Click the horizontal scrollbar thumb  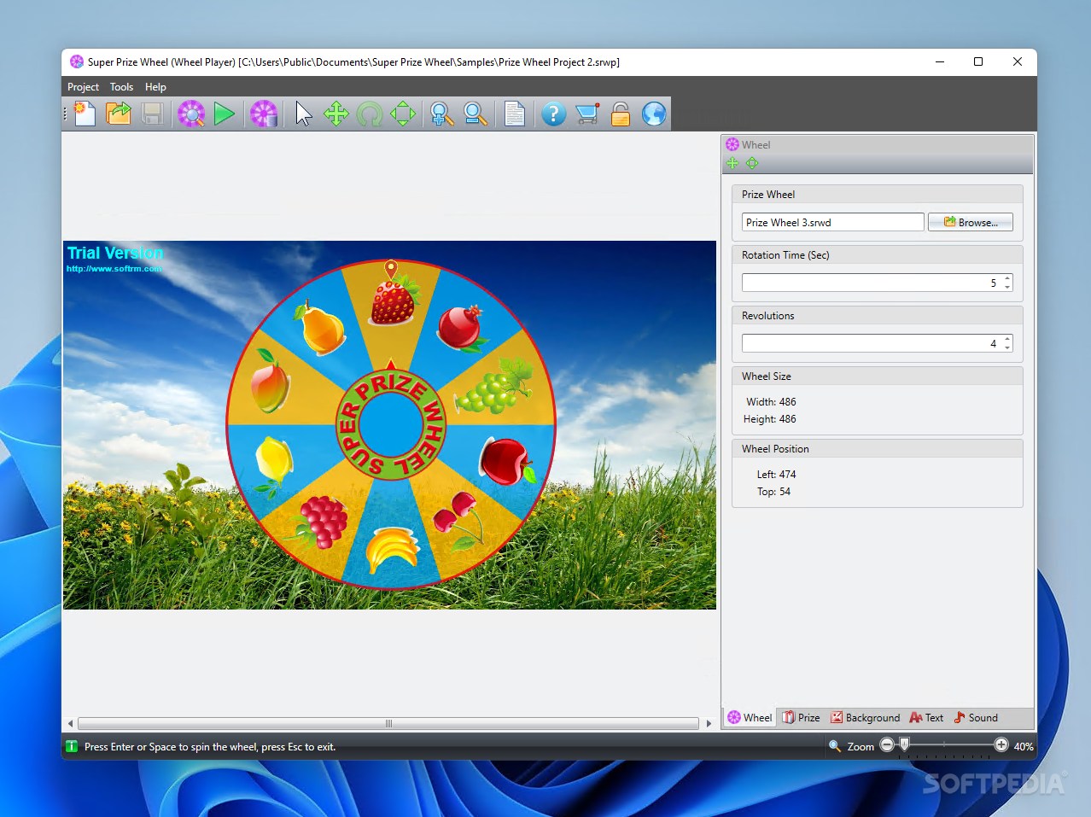pyautogui.click(x=388, y=723)
